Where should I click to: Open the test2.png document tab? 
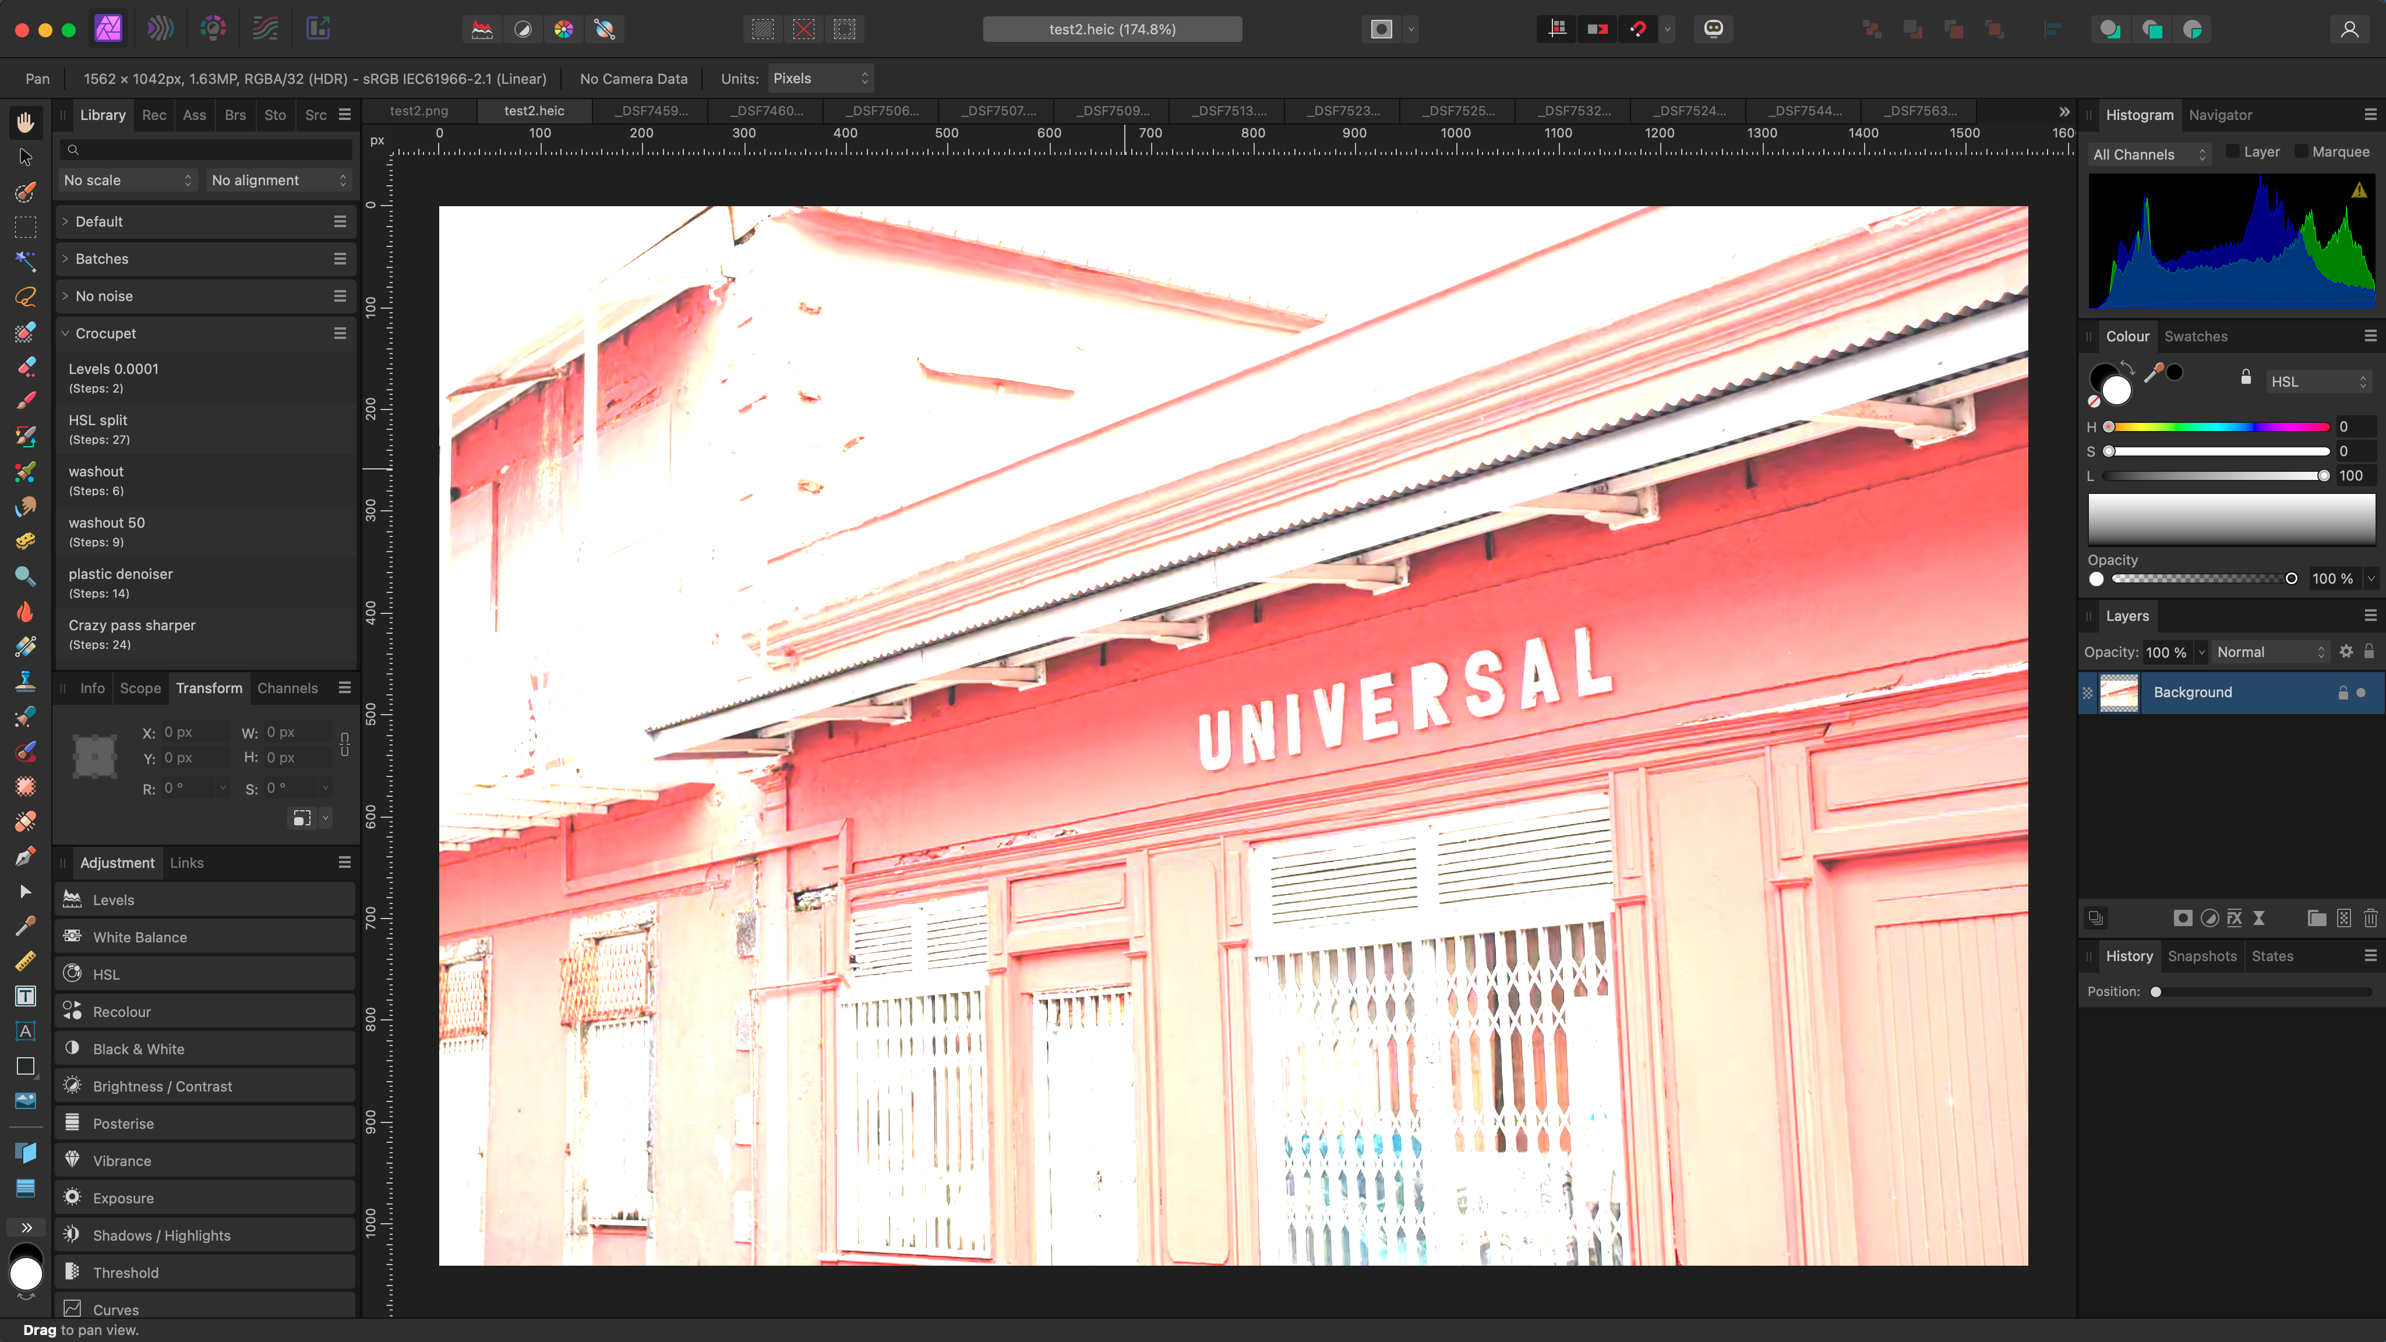[x=419, y=110]
